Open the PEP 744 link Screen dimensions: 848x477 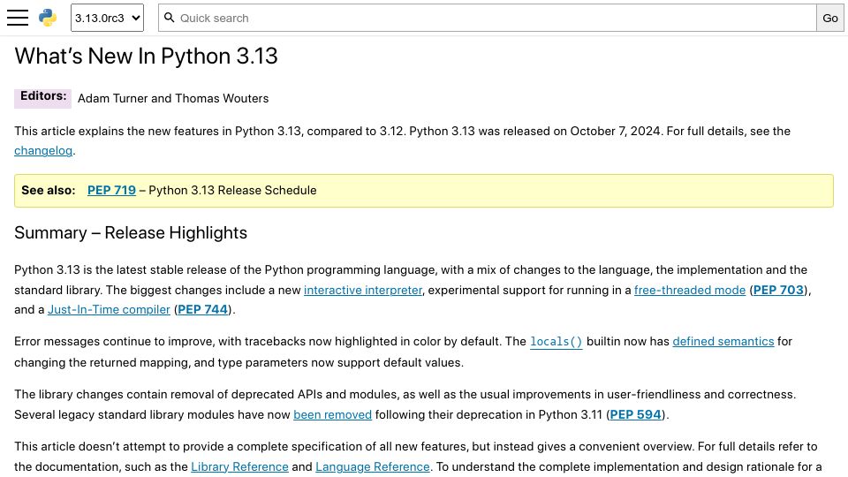point(203,310)
